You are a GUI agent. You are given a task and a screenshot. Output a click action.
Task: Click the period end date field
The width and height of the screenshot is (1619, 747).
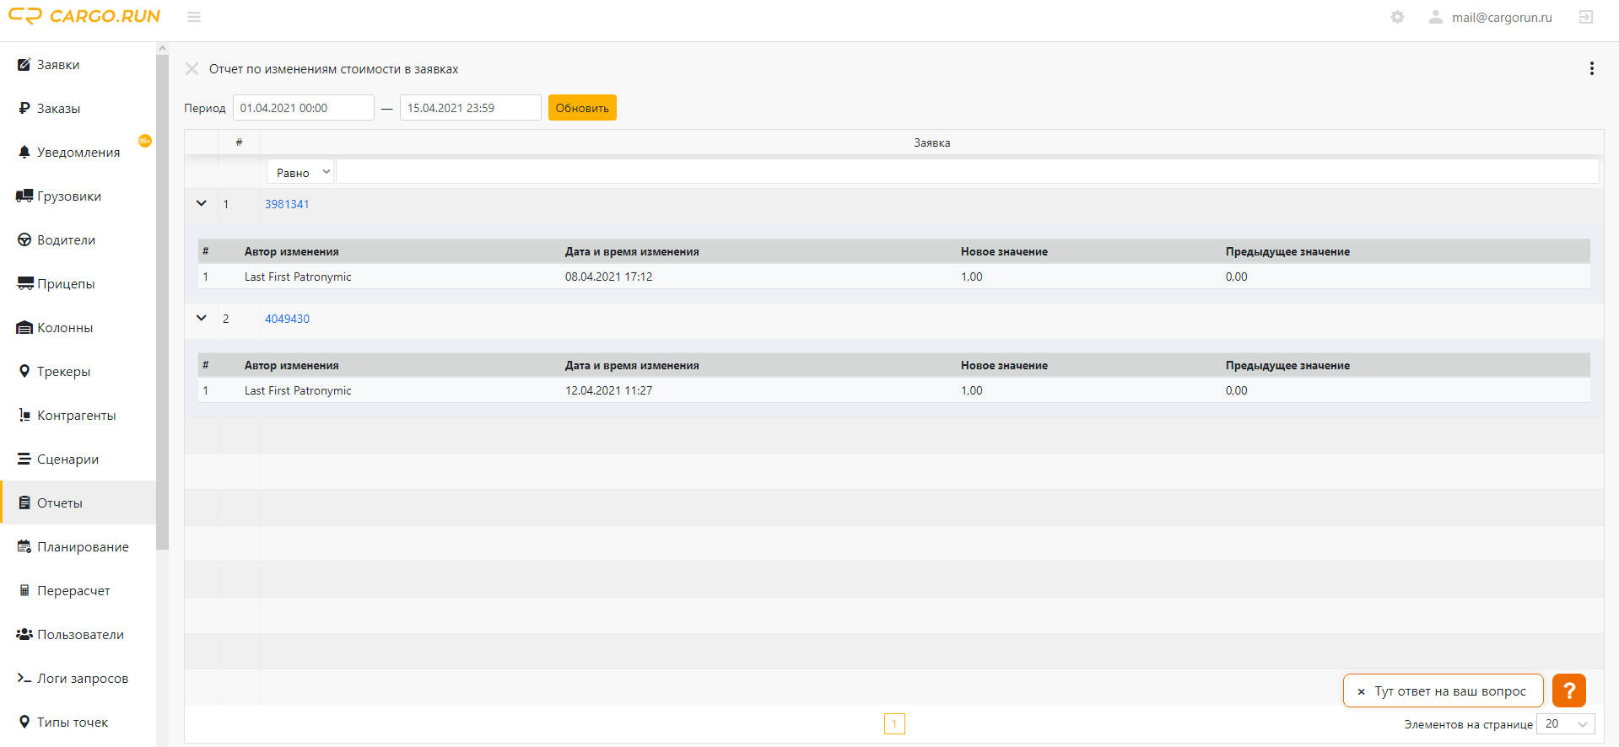click(471, 108)
